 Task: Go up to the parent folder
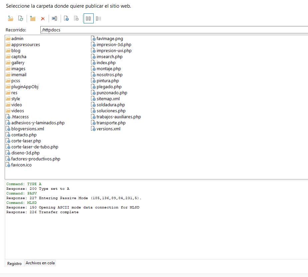pyautogui.click(x=11, y=19)
